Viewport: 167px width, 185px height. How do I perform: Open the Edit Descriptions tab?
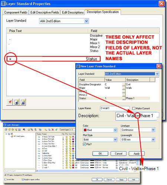[x=73, y=12]
